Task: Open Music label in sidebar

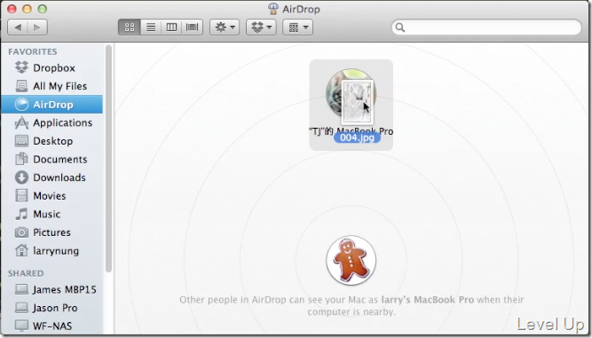Action: point(47,214)
